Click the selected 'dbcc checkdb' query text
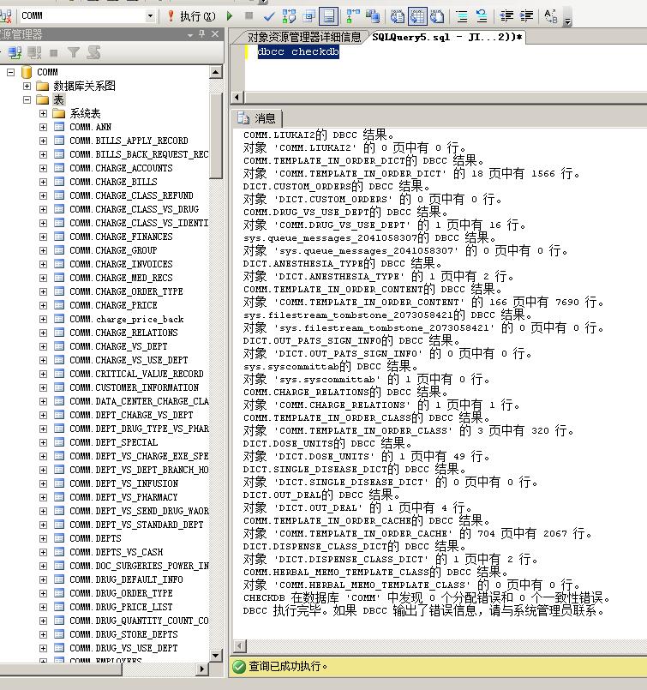 (x=298, y=52)
